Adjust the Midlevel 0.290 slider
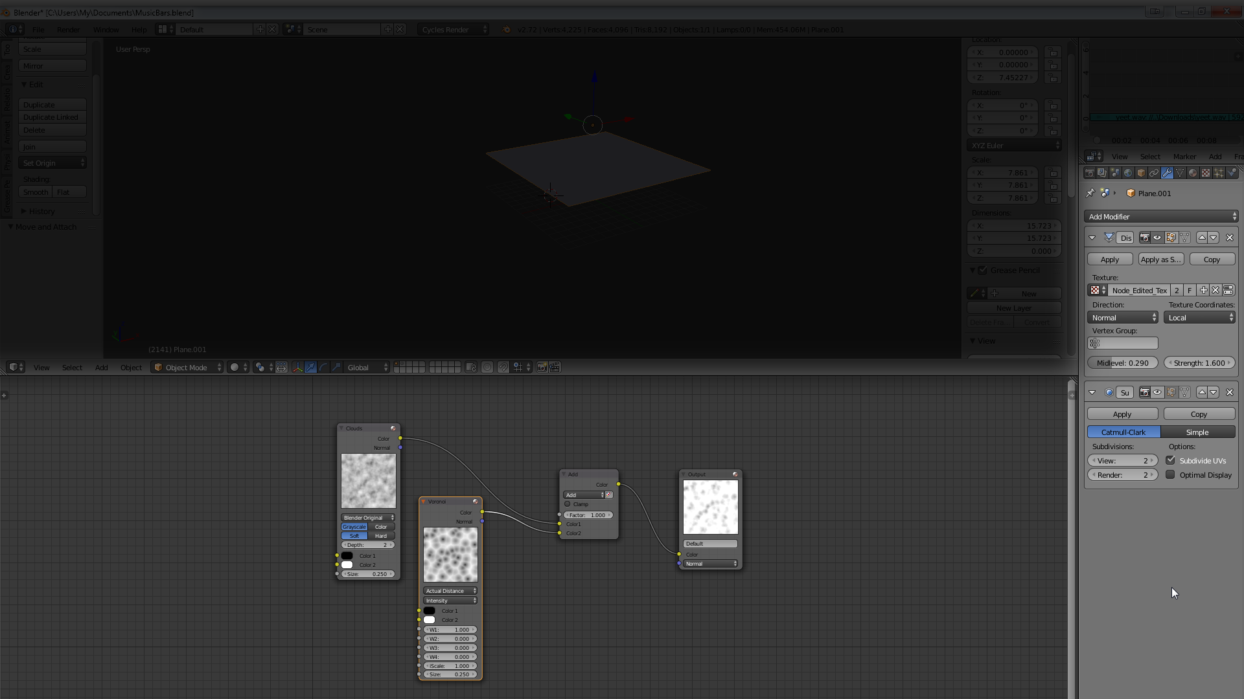The image size is (1244, 699). [1123, 362]
